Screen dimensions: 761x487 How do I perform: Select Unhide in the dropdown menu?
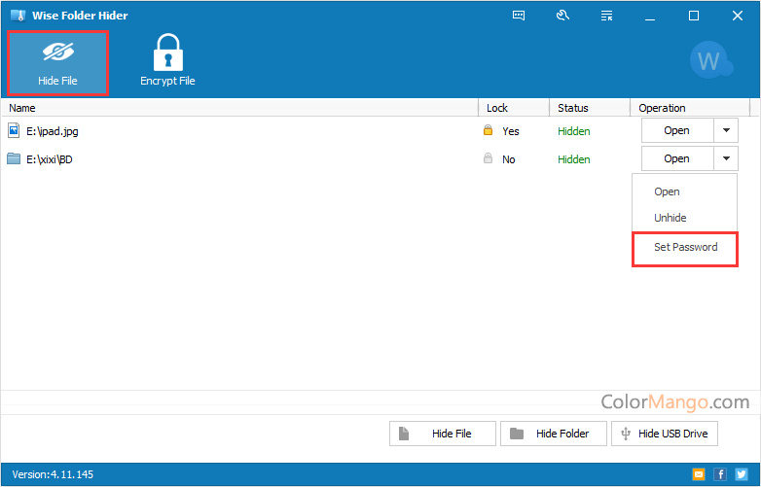pyautogui.click(x=670, y=218)
